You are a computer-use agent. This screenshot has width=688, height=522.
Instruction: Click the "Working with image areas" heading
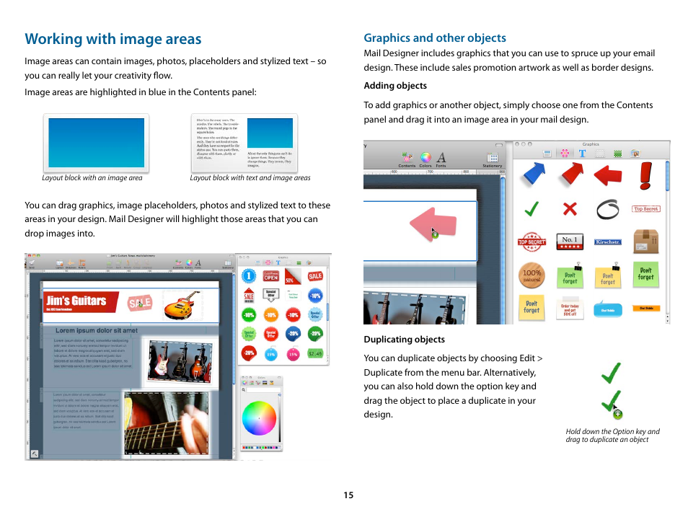(x=113, y=39)
